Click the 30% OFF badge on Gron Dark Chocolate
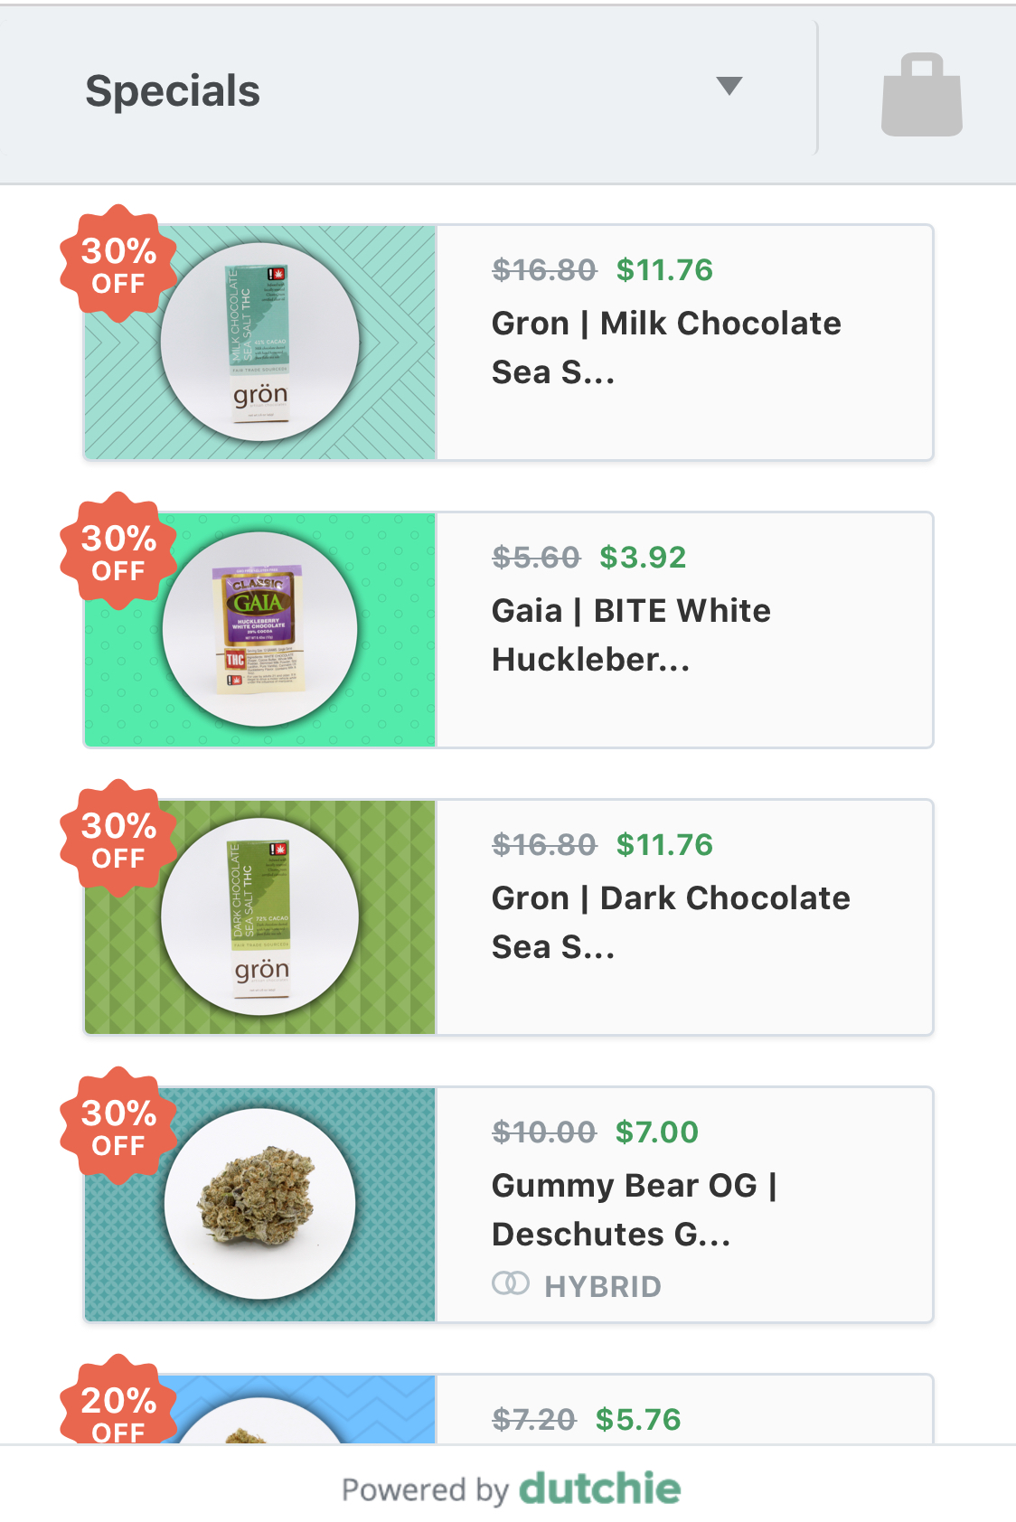The height and width of the screenshot is (1522, 1016). [118, 839]
